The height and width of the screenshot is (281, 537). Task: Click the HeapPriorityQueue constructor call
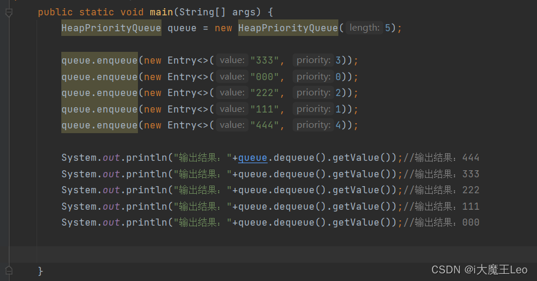(288, 28)
